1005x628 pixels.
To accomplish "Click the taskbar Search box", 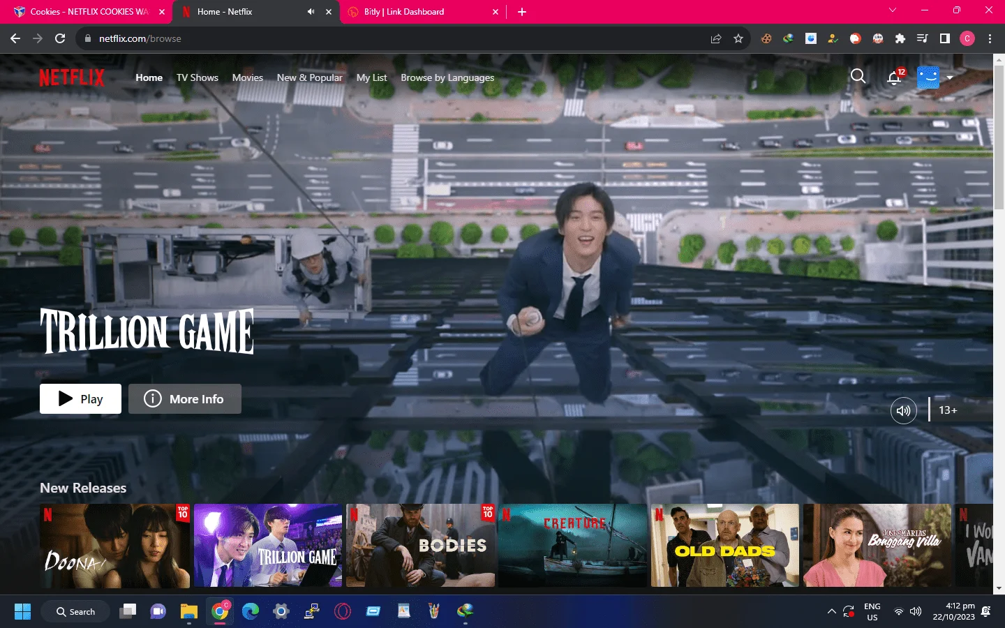I will click(75, 612).
